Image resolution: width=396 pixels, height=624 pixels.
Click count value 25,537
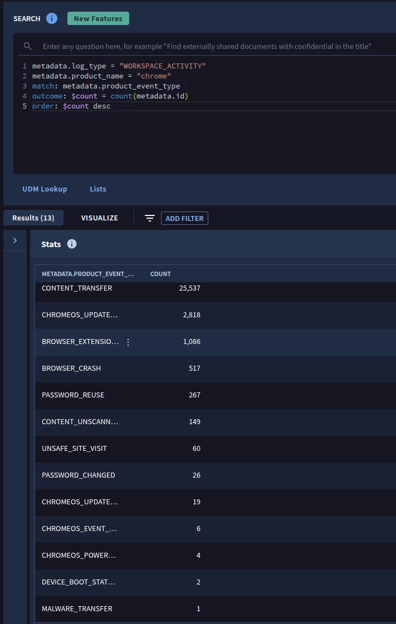coord(189,288)
